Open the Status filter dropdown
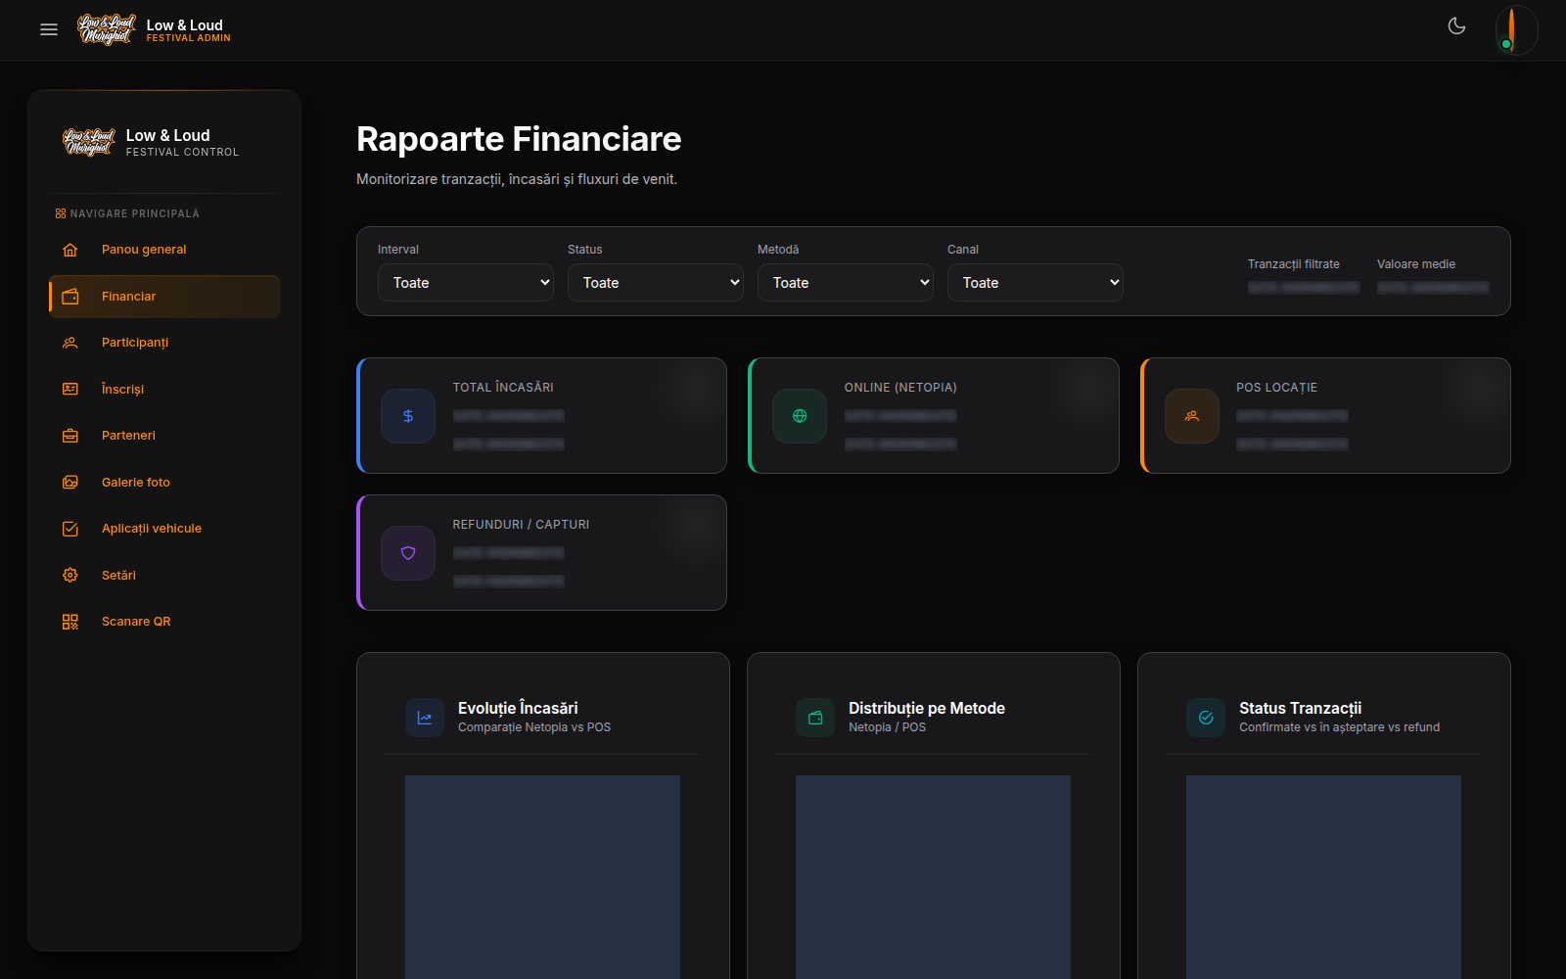 coord(656,283)
